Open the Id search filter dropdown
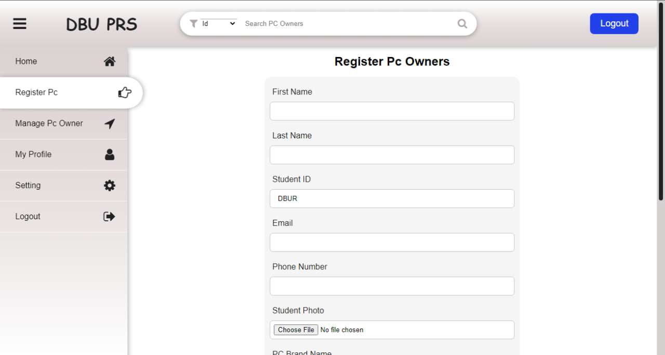Screen dimensions: 665x355 click(x=218, y=23)
